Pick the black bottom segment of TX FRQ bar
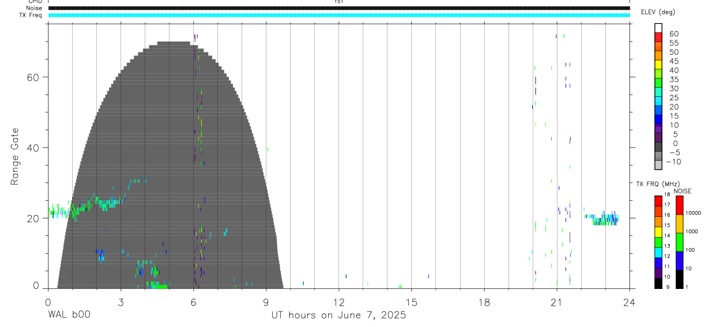This screenshot has width=708, height=327. tap(658, 283)
